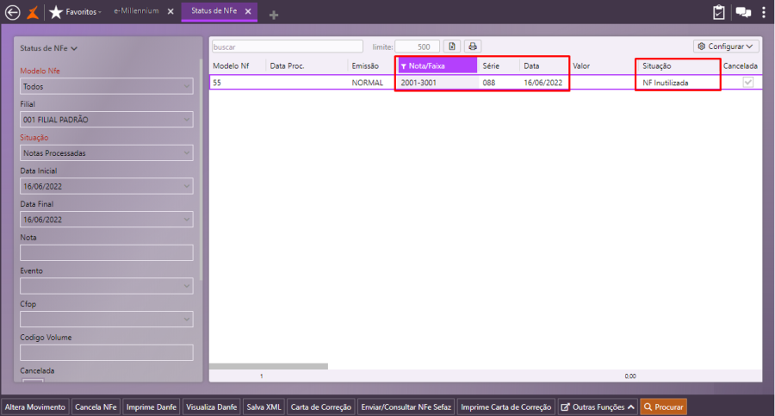Open the Data Inicial date dropdown
The image size is (775, 416).
(x=107, y=187)
